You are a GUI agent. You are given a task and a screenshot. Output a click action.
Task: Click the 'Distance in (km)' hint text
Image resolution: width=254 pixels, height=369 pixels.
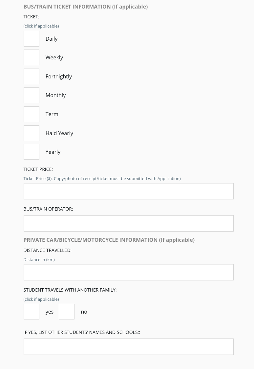(x=39, y=259)
